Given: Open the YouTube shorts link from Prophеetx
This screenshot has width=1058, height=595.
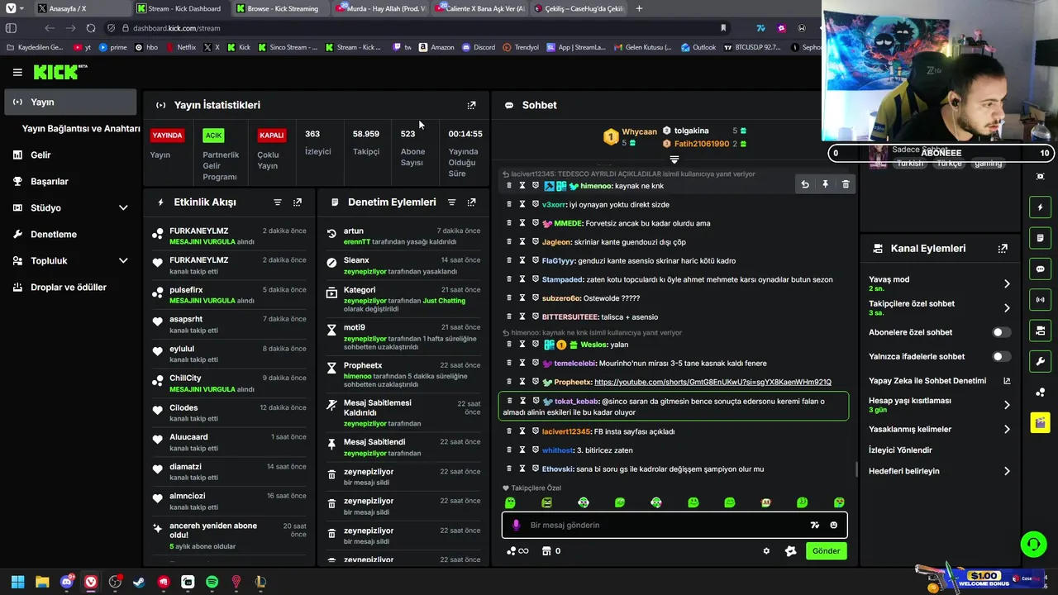Looking at the screenshot, I should tap(712, 382).
